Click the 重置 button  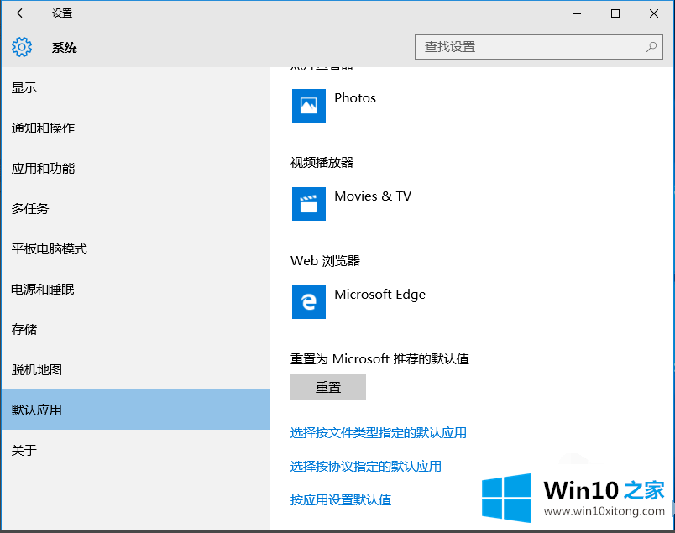coord(328,387)
